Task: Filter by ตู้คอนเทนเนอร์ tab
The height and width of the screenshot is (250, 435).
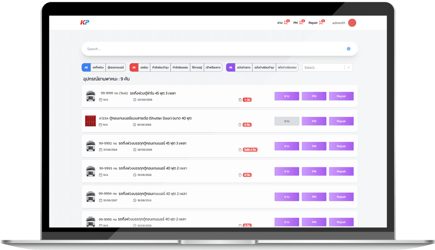Action: [116, 67]
